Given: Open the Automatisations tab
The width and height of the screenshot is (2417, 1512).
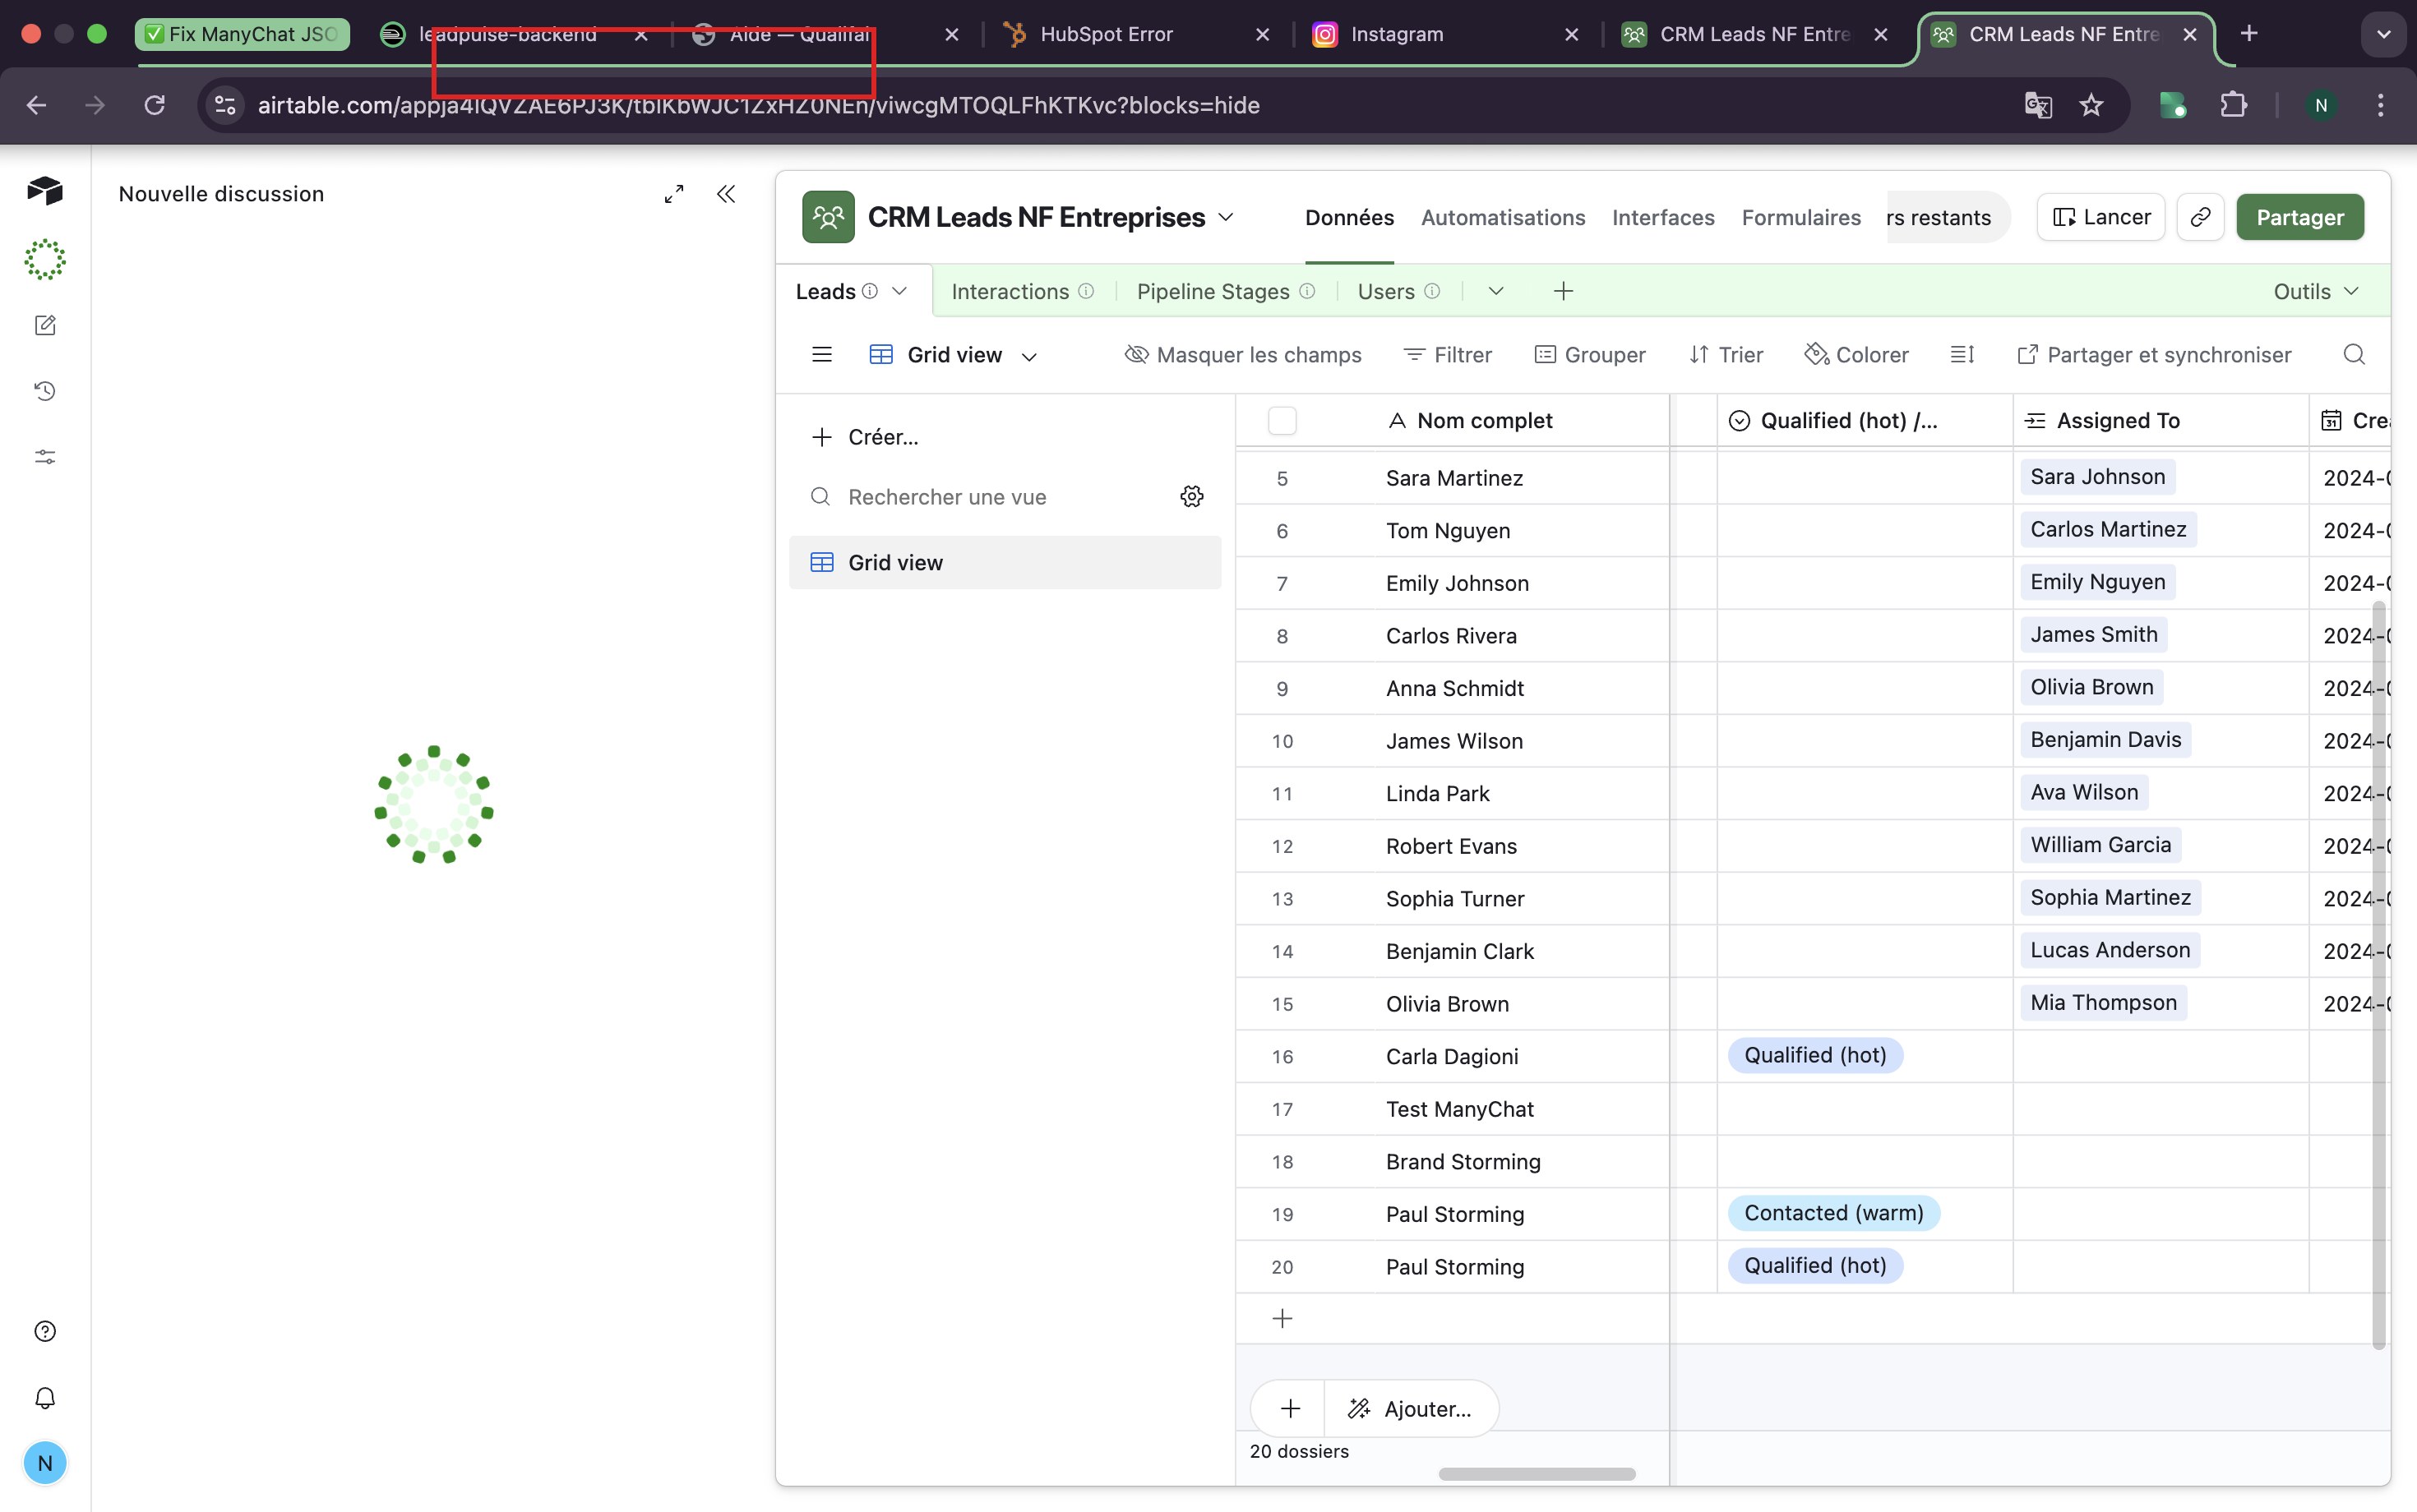Looking at the screenshot, I should point(1503,217).
